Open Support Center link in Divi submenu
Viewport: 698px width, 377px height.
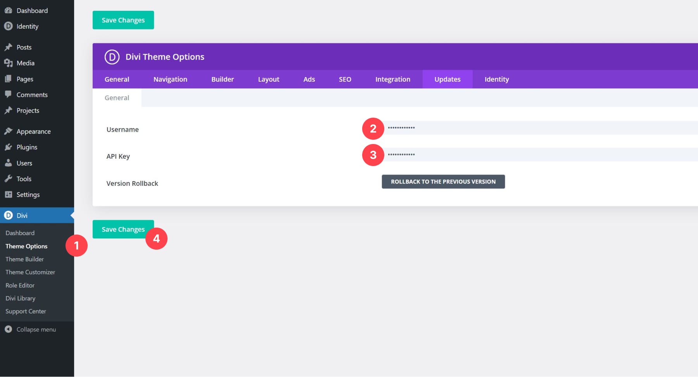pyautogui.click(x=26, y=311)
